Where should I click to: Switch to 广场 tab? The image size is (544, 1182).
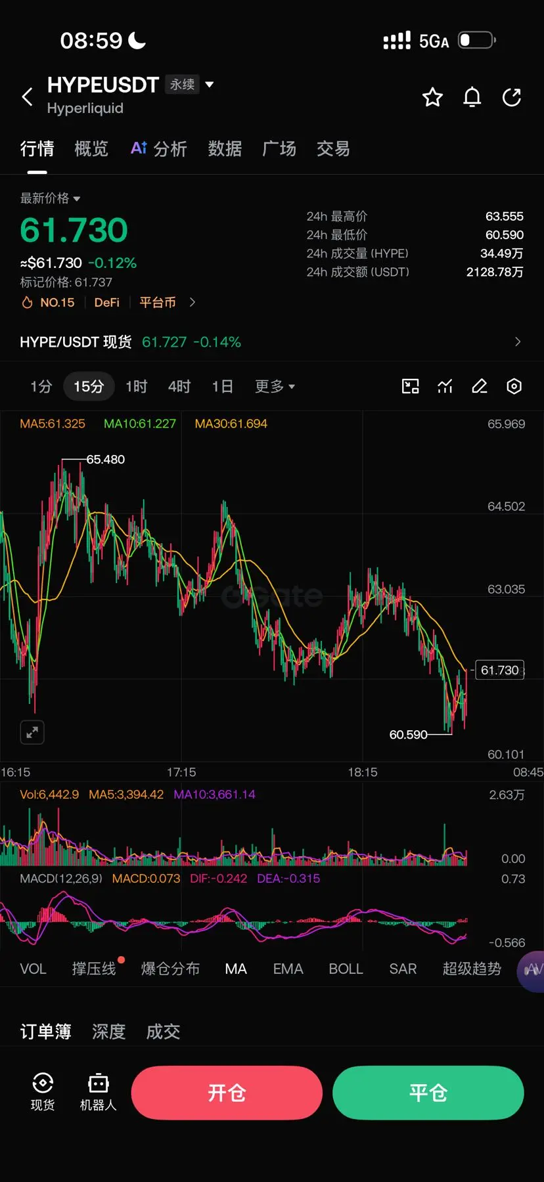click(279, 149)
